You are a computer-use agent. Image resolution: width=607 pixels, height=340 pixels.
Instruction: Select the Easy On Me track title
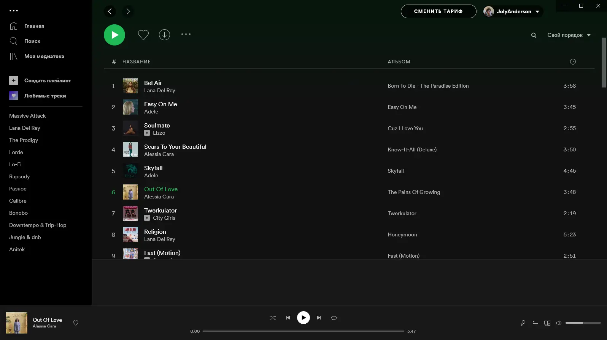coord(160,104)
